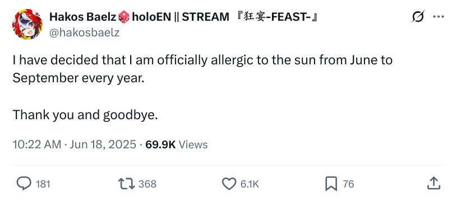Click the reply speech bubble icon

pyautogui.click(x=24, y=184)
